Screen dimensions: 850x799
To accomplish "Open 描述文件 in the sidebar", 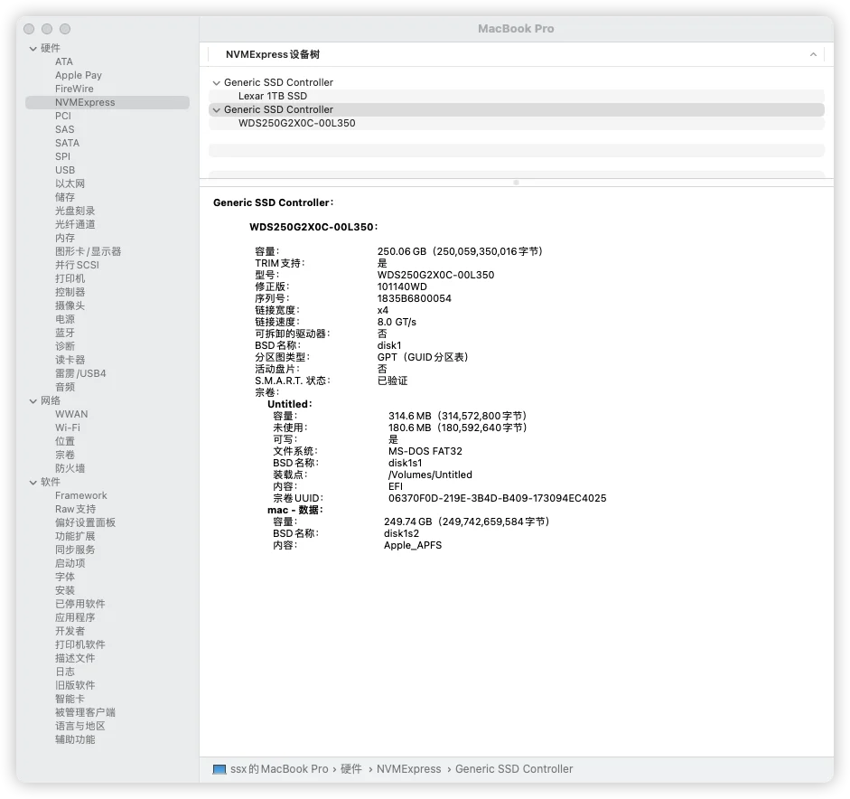I will tap(75, 659).
